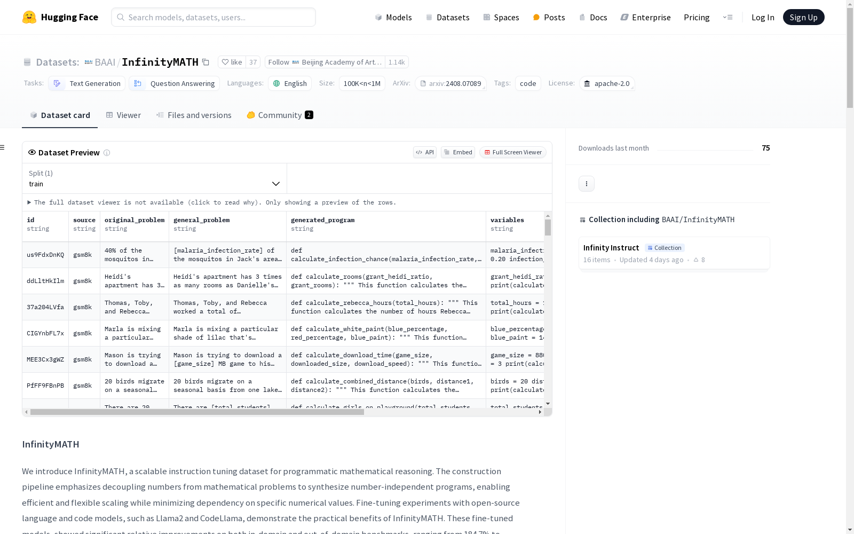Screen dimensions: 854x534
Task: Click the collection upvote triangle icon
Action: click(696, 260)
